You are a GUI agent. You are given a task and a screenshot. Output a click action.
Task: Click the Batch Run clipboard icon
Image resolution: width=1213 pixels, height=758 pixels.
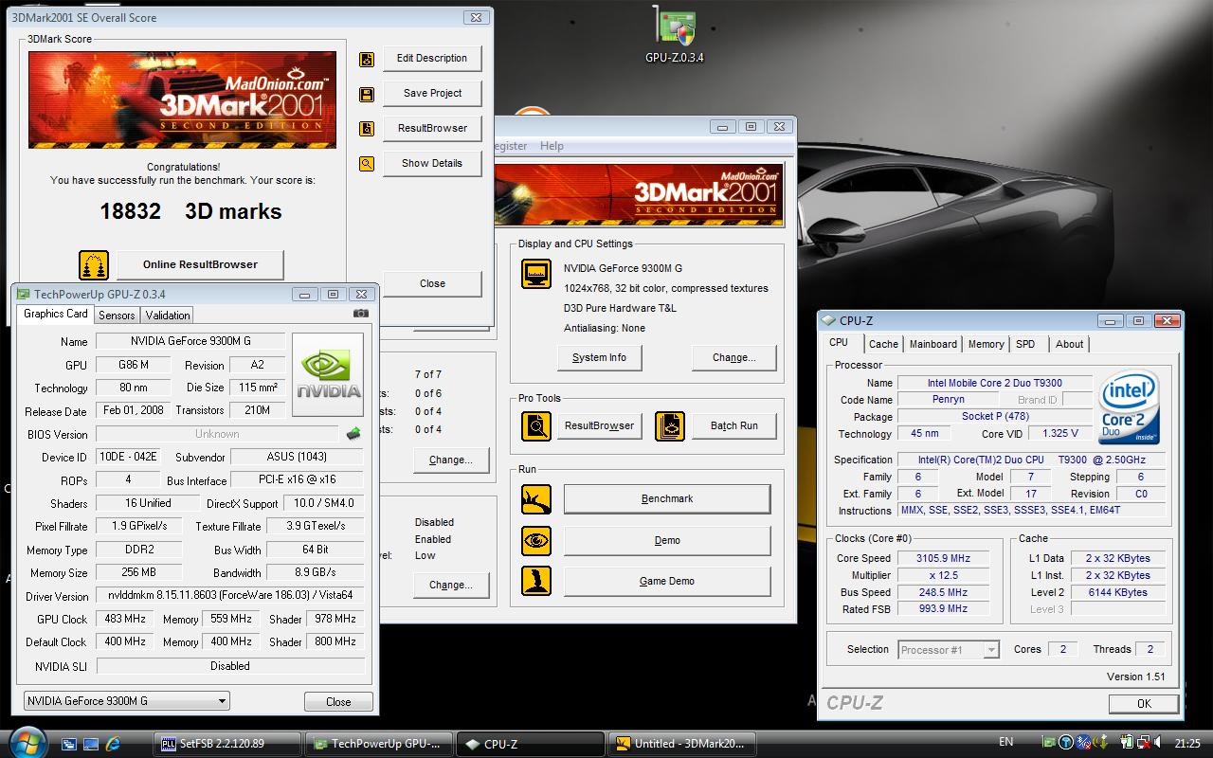670,426
